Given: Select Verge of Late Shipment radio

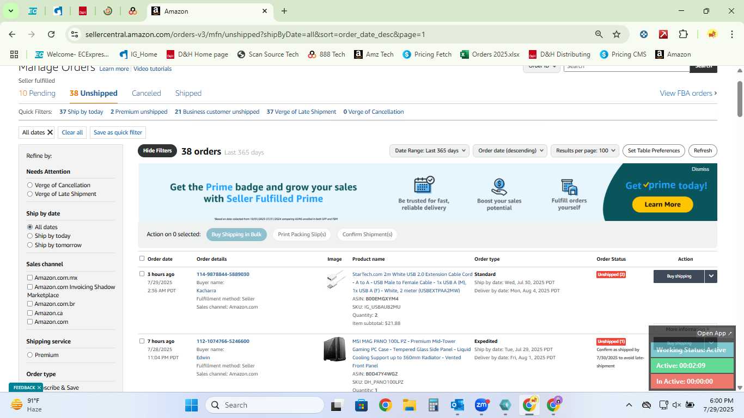Looking at the screenshot, I should tap(29, 194).
